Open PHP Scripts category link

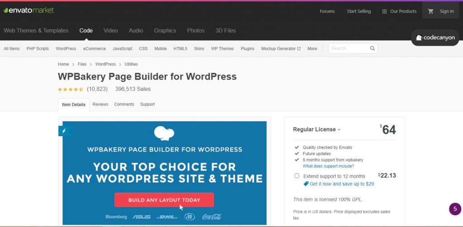38,49
